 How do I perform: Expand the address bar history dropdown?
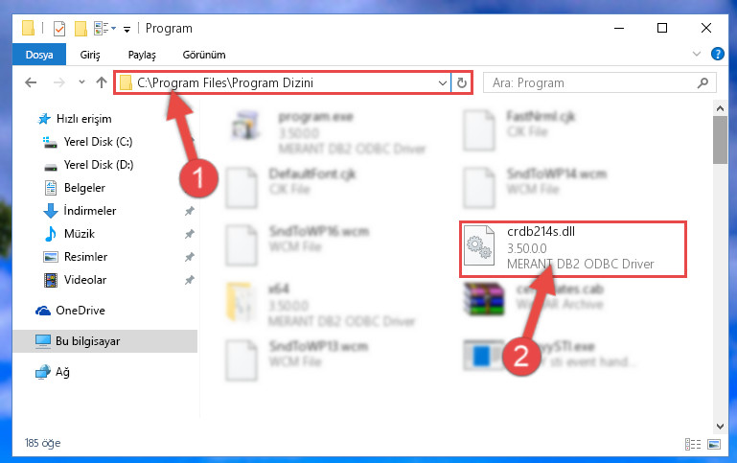click(x=442, y=83)
